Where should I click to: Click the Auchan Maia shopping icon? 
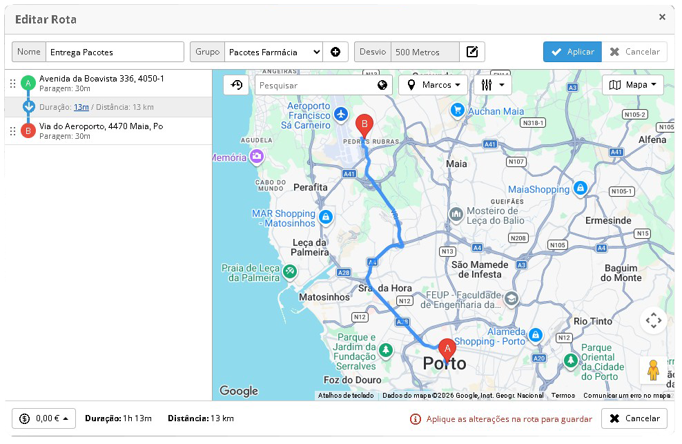(458, 110)
